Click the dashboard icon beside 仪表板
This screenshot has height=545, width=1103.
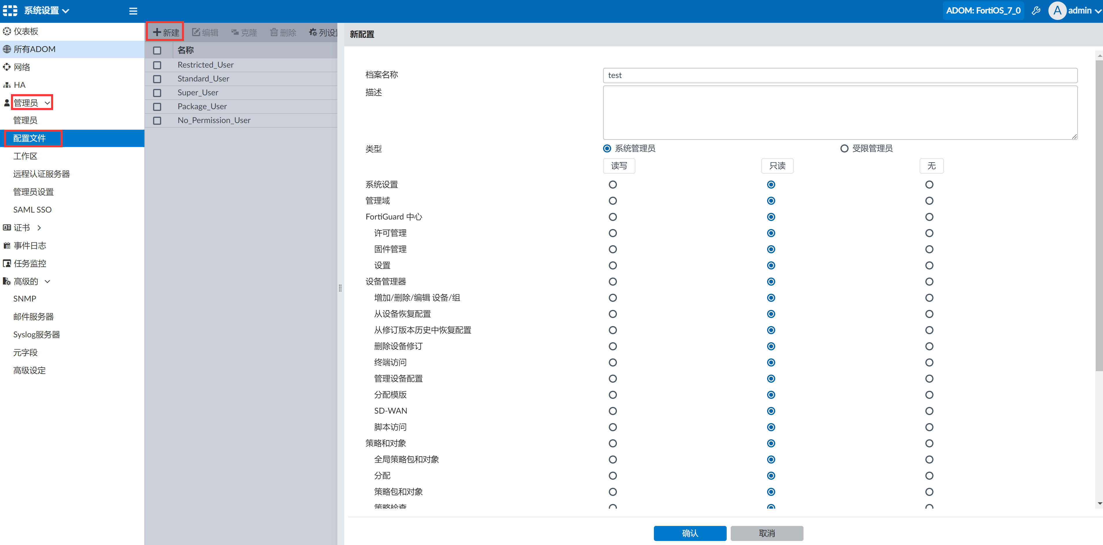(7, 31)
